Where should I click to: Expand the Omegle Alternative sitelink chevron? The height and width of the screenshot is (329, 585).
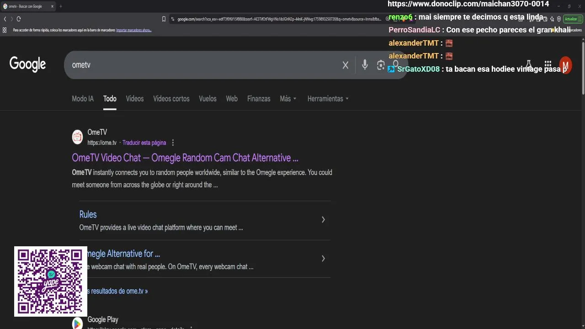tap(323, 259)
